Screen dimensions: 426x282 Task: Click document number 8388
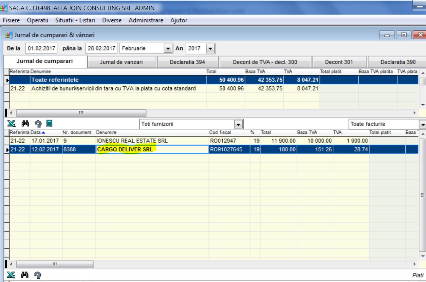pyautogui.click(x=79, y=149)
